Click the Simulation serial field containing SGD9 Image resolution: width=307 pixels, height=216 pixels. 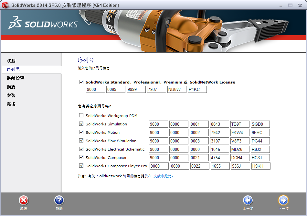pyautogui.click(x=260, y=124)
